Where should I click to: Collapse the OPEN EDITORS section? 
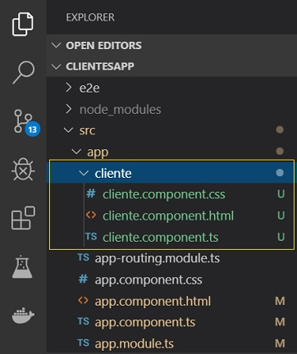pos(56,45)
